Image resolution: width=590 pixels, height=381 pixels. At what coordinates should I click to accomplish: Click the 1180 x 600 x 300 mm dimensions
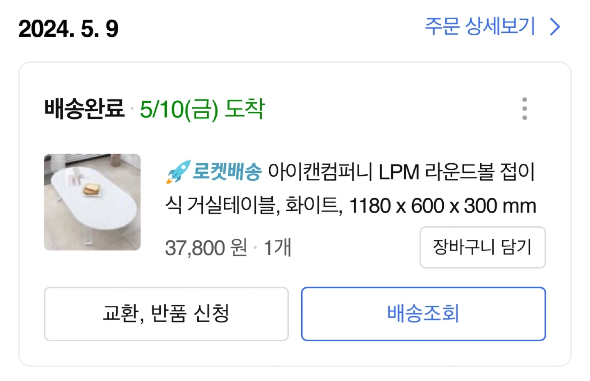[x=442, y=206]
